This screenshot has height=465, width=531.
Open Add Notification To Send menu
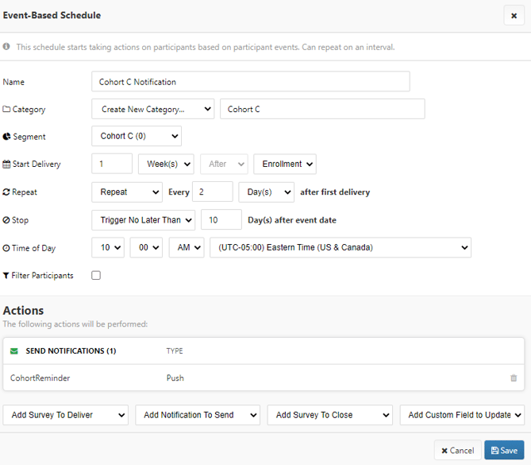pos(197,415)
